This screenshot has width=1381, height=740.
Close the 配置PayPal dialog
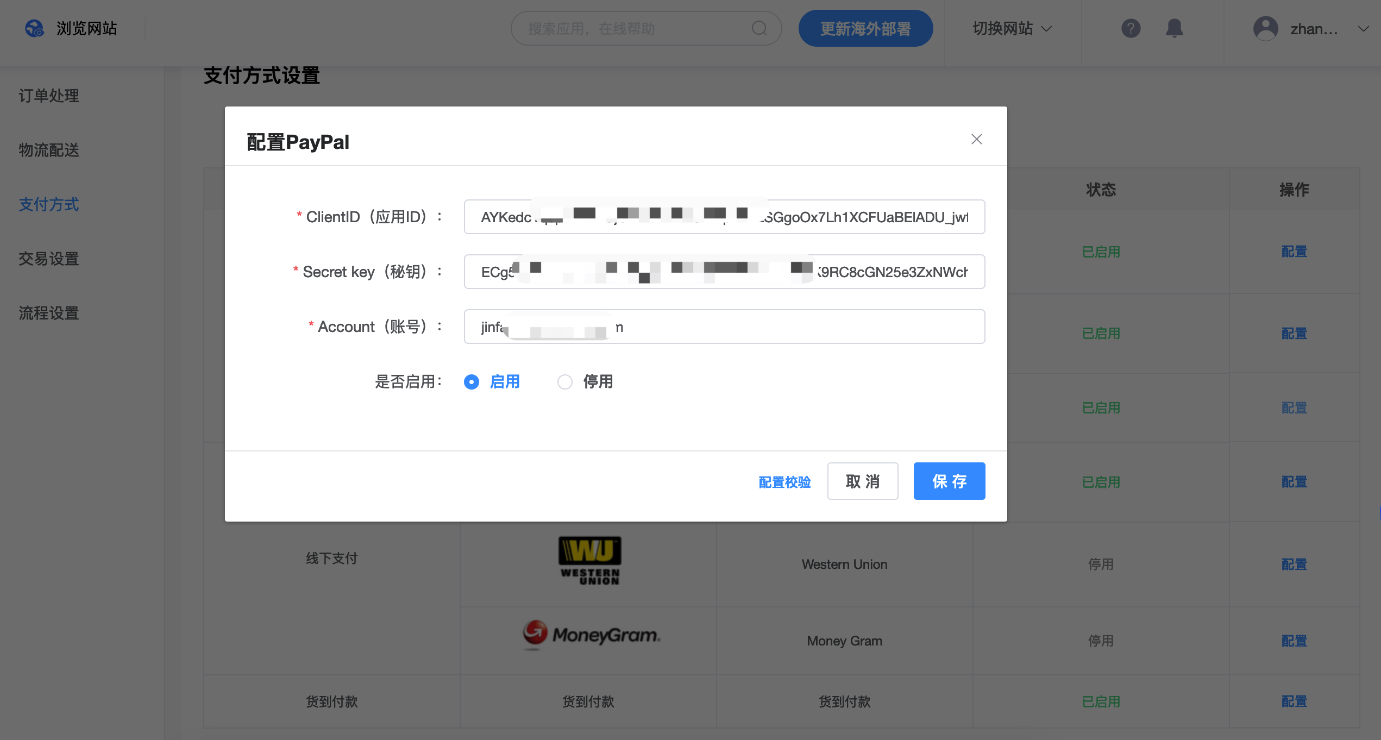976,139
